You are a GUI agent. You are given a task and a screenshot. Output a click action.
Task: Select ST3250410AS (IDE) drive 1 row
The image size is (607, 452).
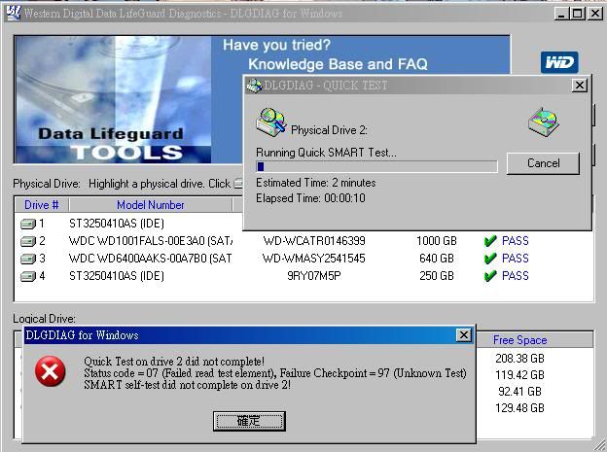click(117, 224)
